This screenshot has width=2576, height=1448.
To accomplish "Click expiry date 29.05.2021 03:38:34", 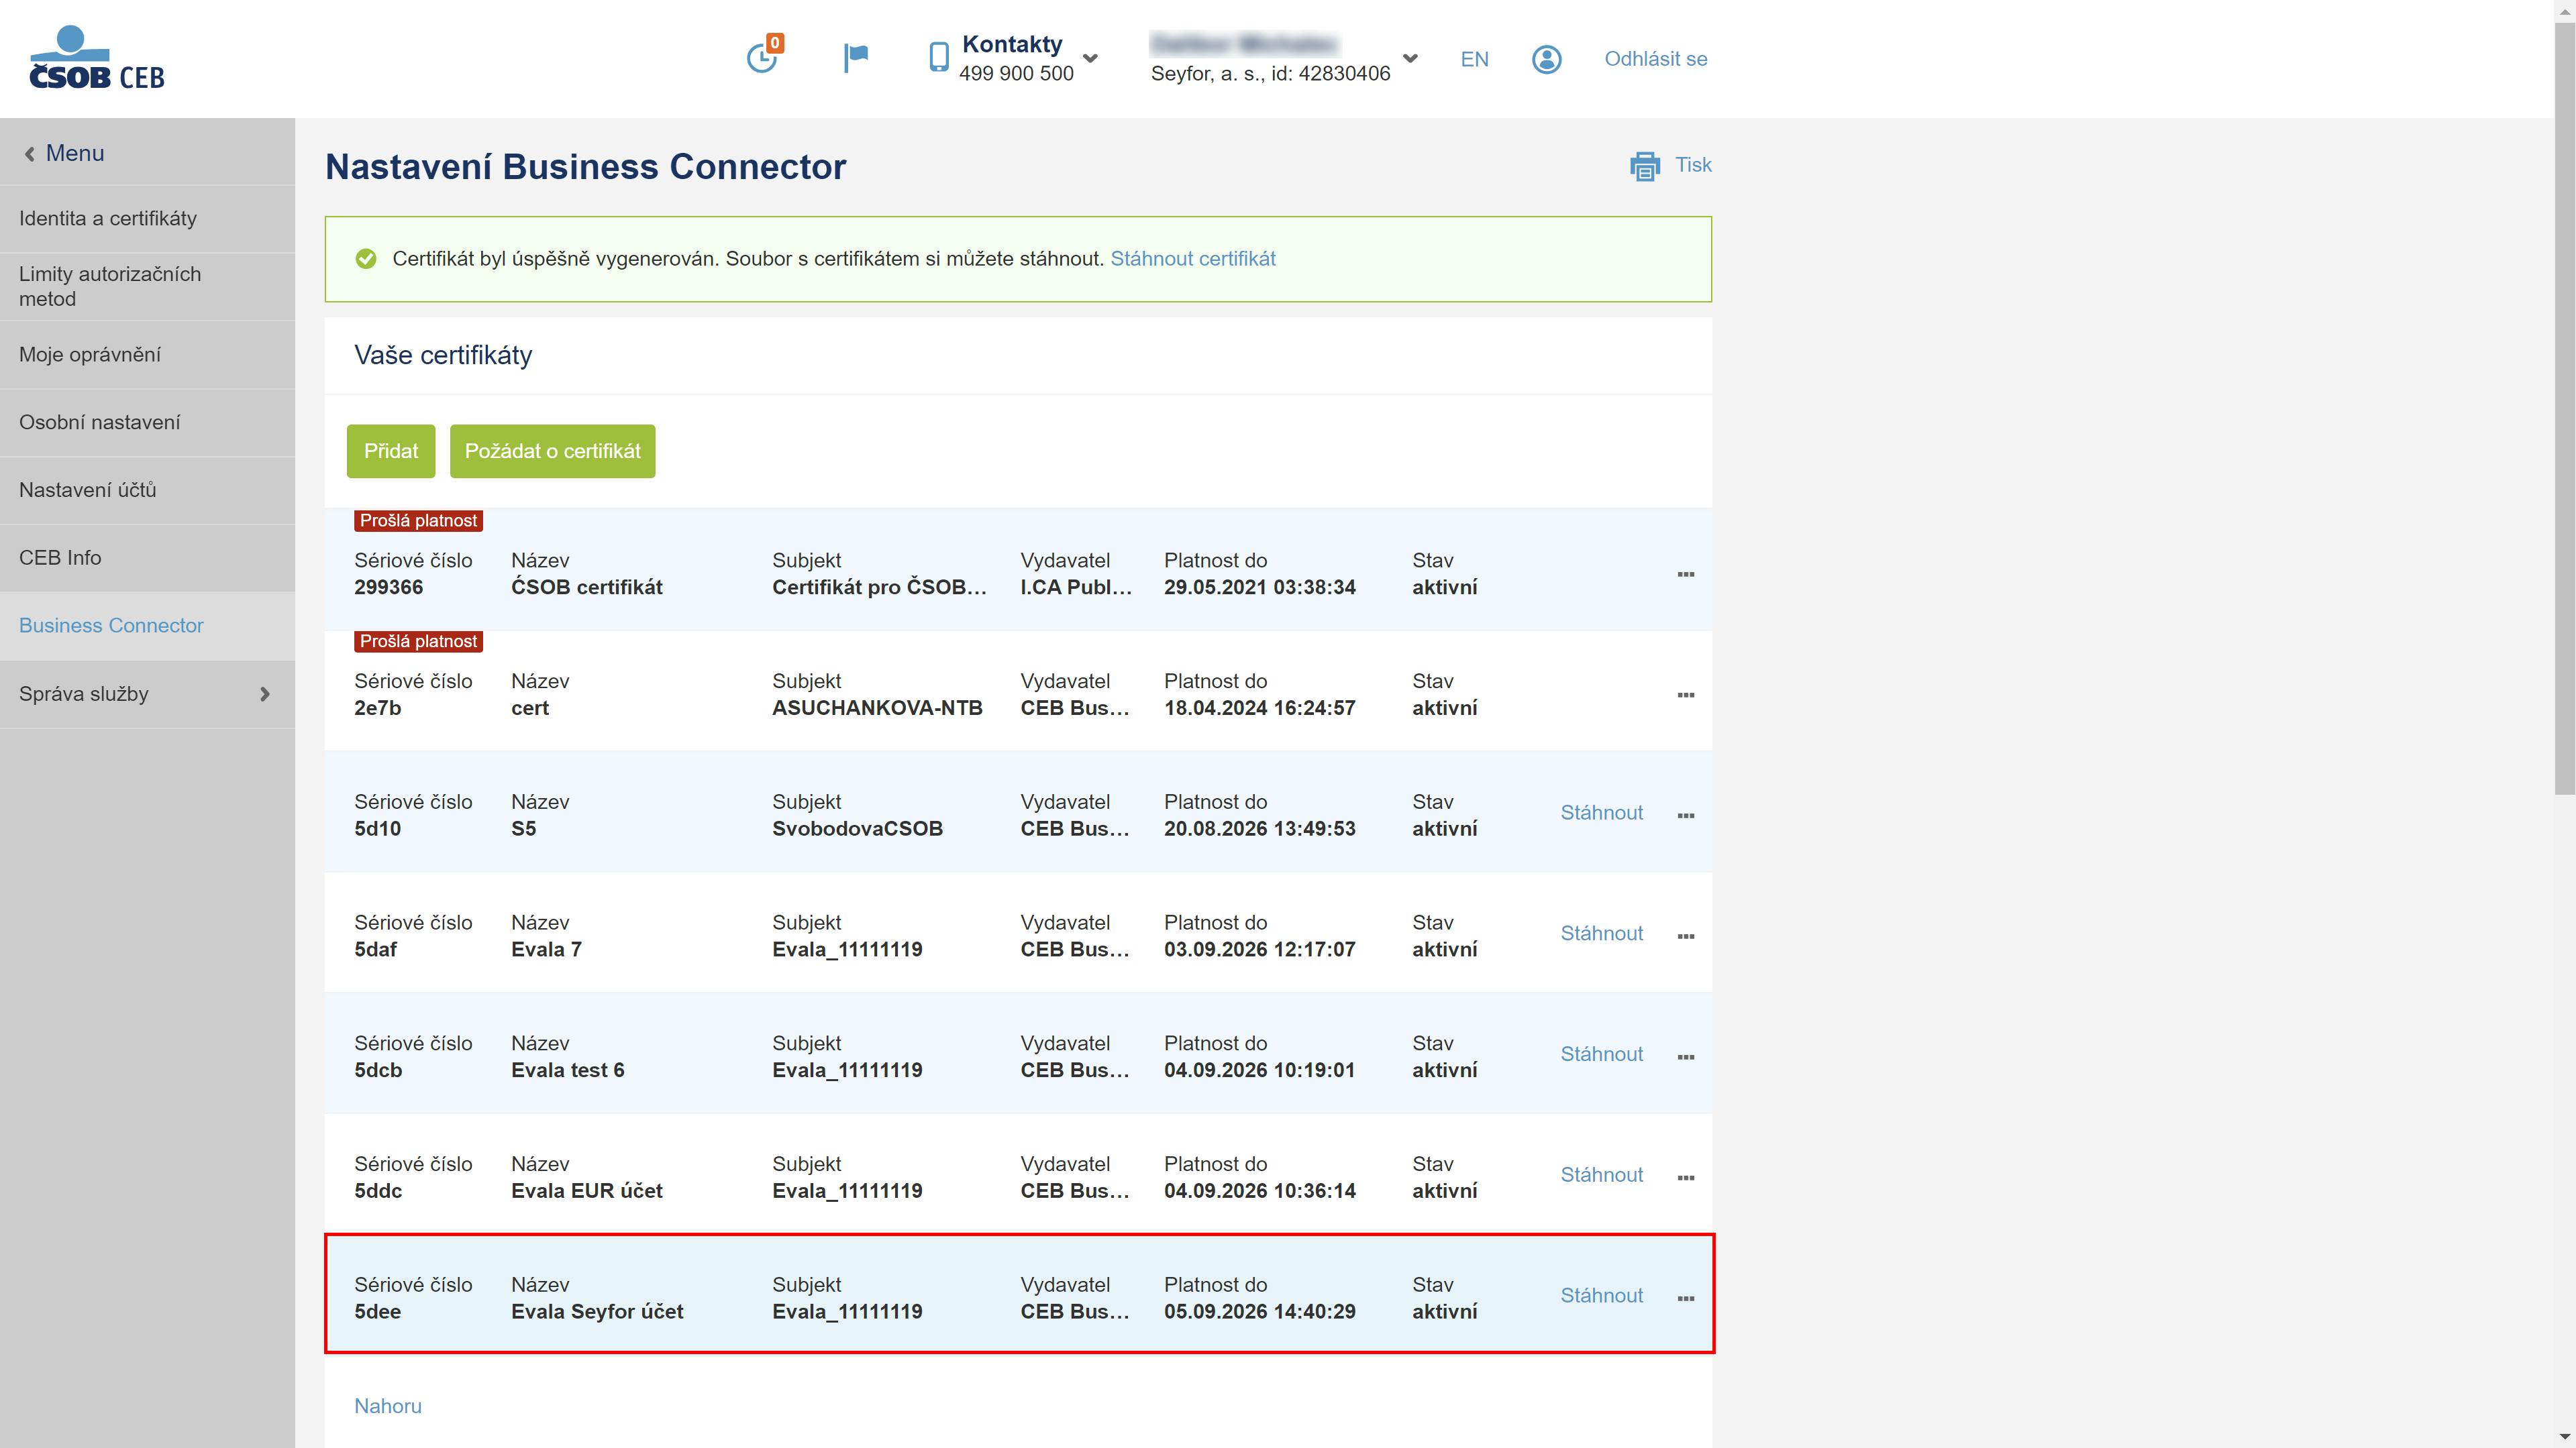I will (x=1259, y=588).
